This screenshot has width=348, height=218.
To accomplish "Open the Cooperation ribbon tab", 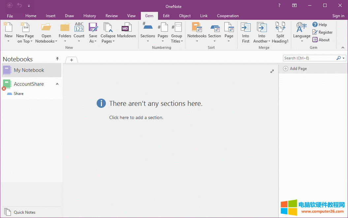I will pos(228,16).
